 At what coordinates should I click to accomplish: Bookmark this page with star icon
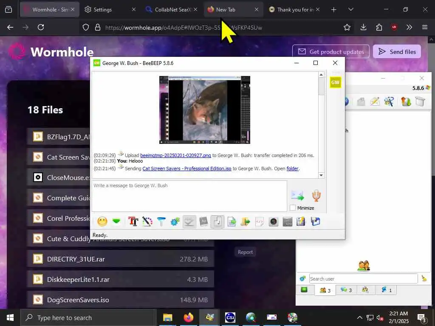click(x=347, y=27)
